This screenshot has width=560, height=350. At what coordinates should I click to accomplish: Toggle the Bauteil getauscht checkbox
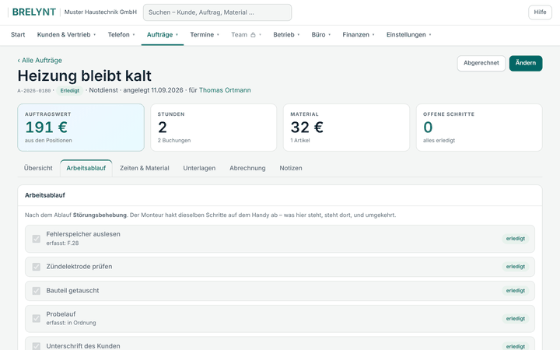[x=36, y=291]
